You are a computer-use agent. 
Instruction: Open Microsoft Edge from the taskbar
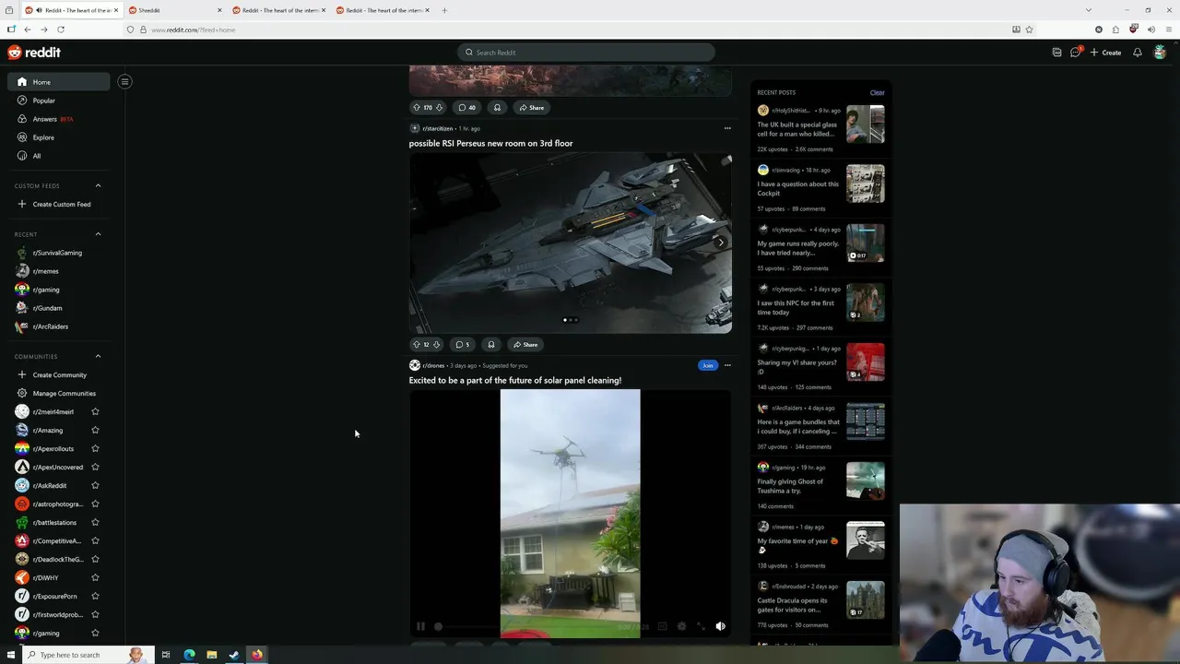[x=189, y=655]
